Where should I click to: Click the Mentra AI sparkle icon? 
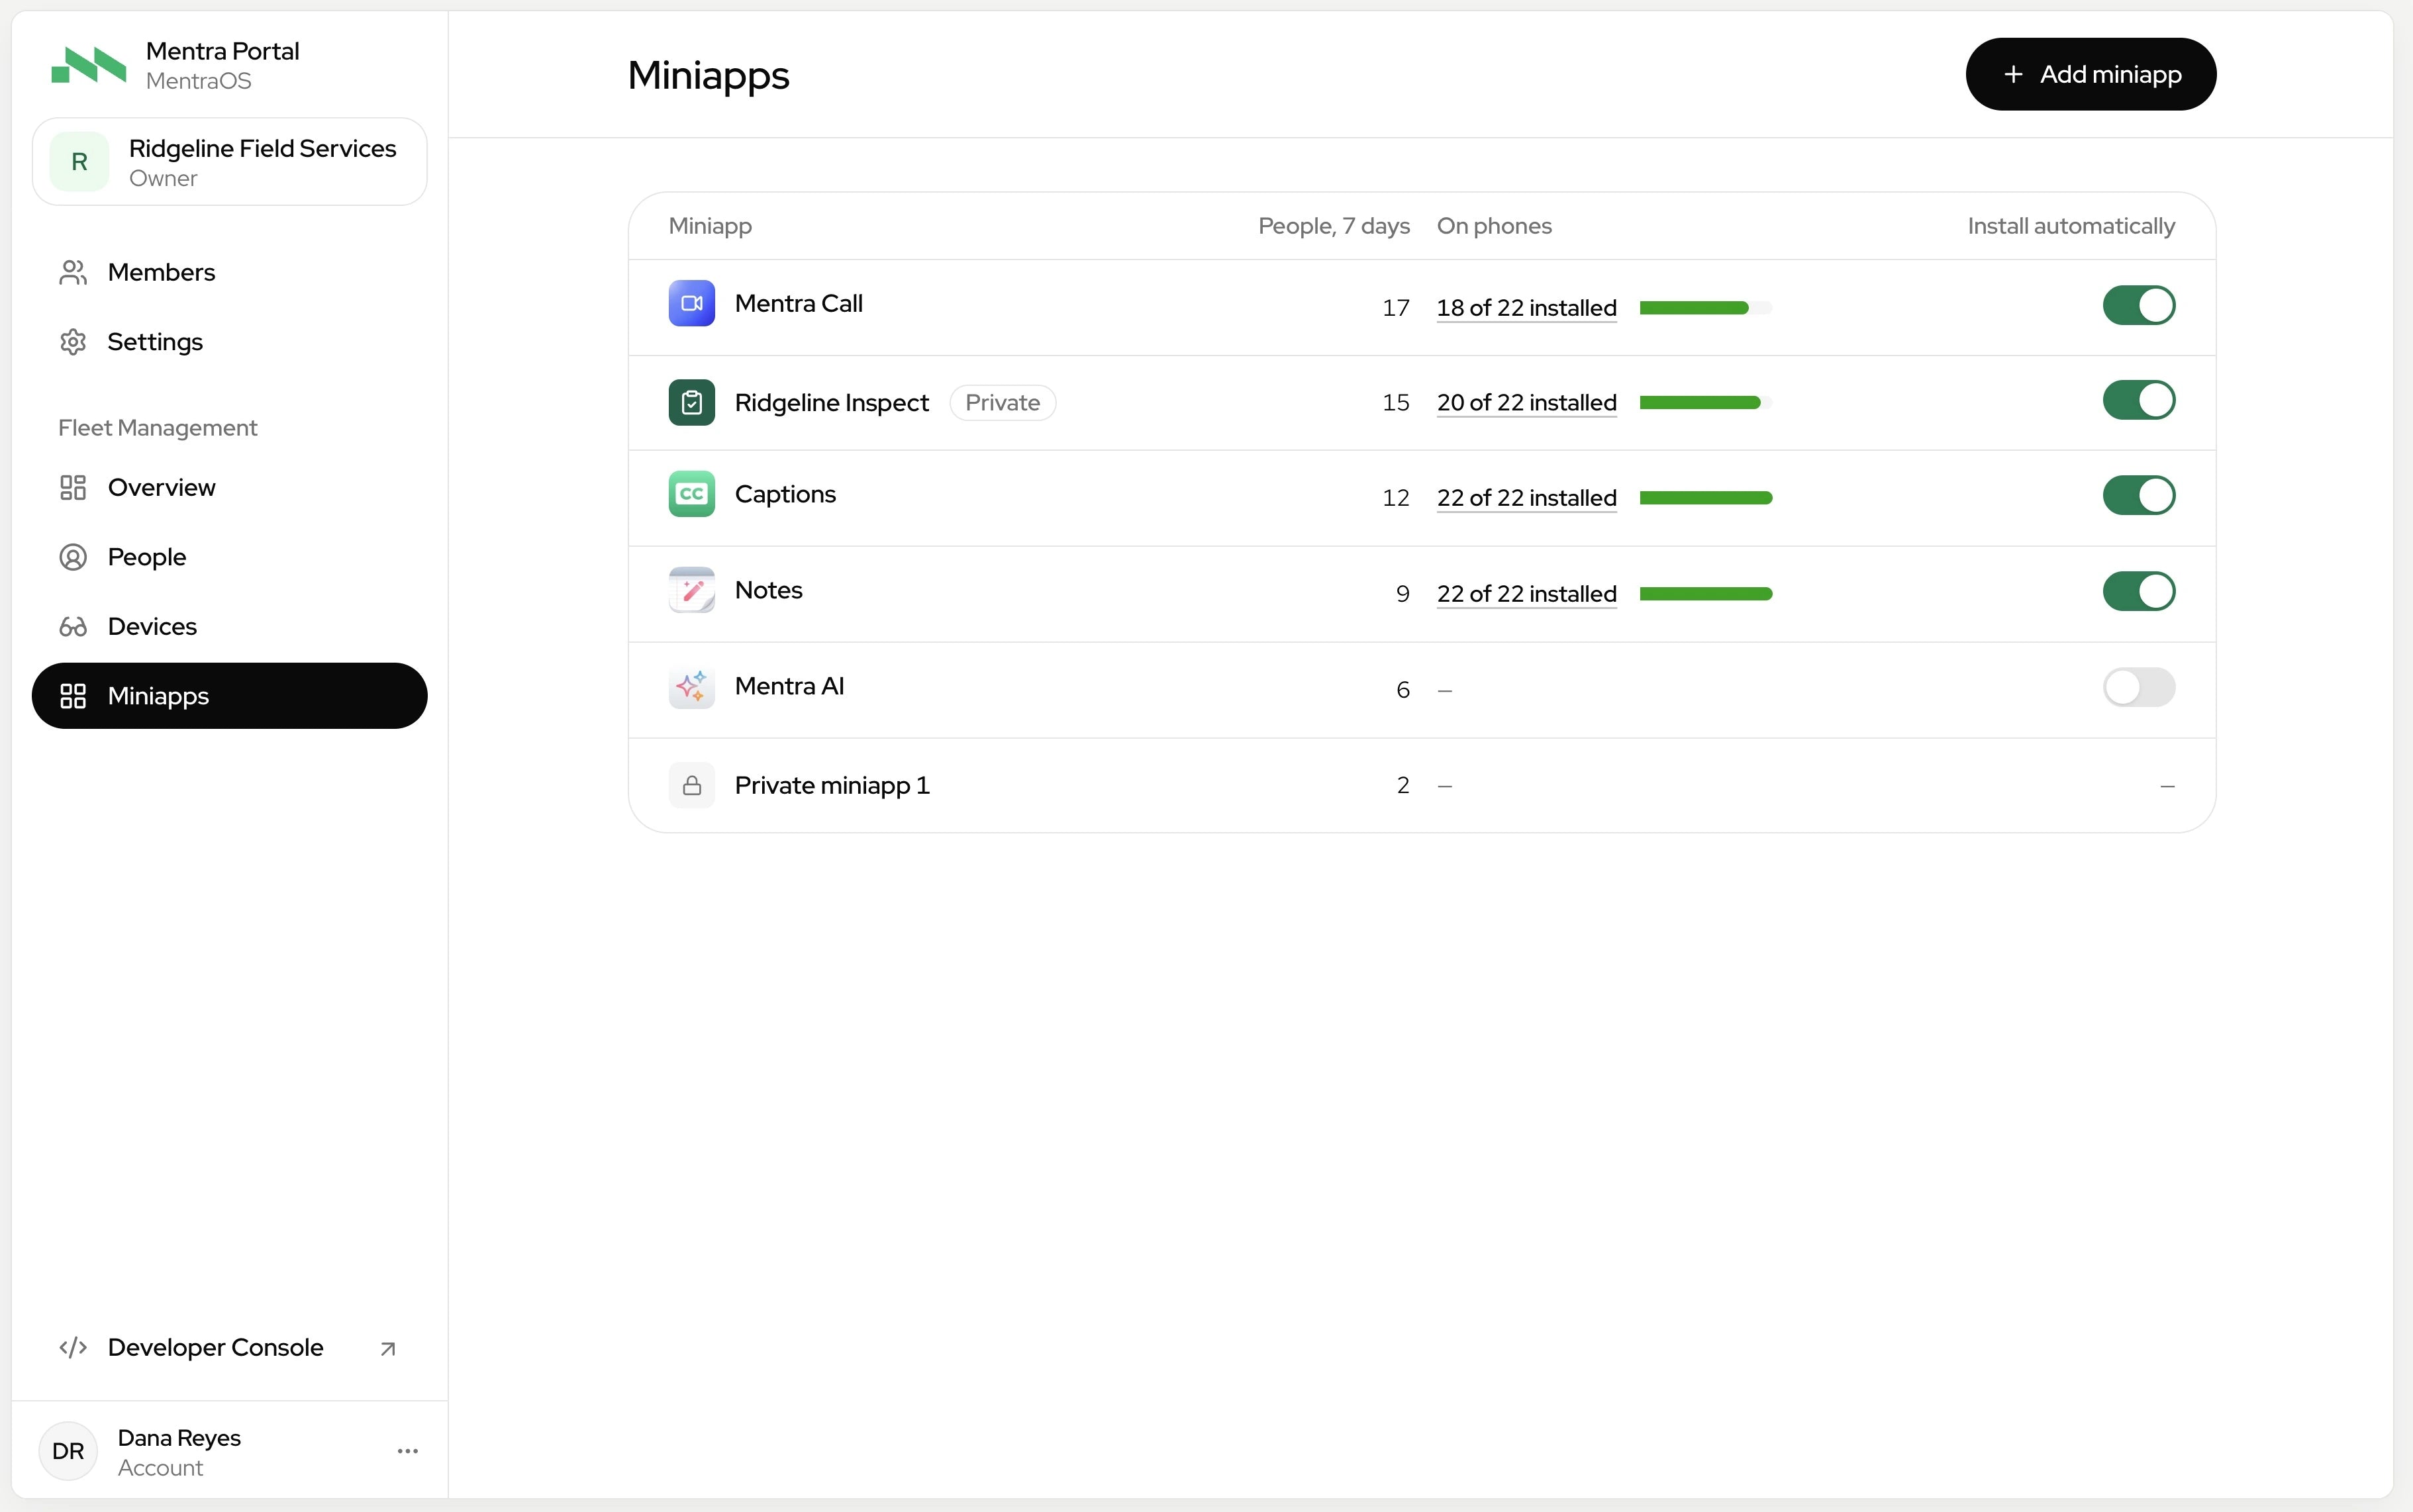tap(691, 686)
